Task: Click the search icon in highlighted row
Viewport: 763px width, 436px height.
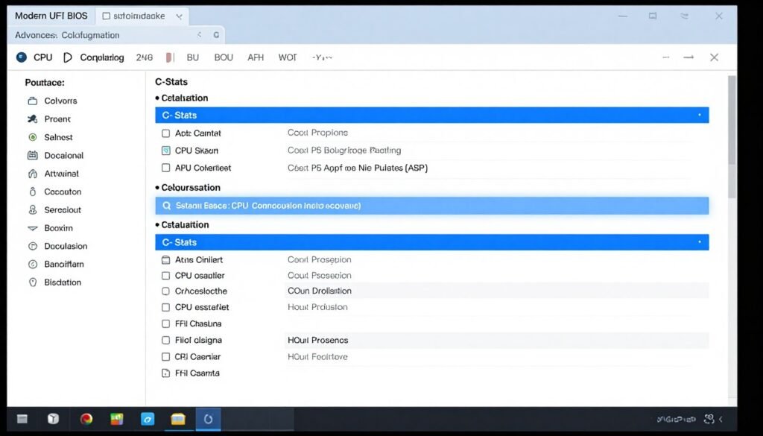Action: pyautogui.click(x=165, y=206)
